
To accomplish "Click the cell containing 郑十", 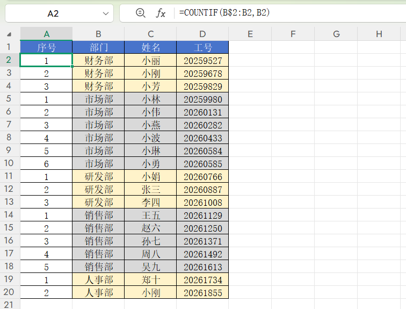I will tap(150, 279).
